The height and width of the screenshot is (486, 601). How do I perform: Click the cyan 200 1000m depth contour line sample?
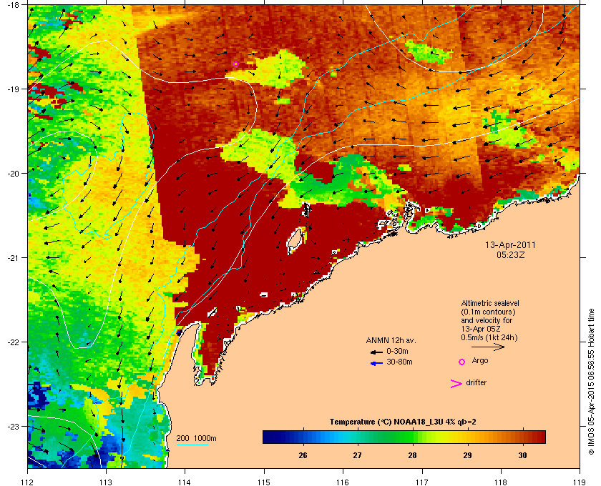pyautogui.click(x=192, y=445)
